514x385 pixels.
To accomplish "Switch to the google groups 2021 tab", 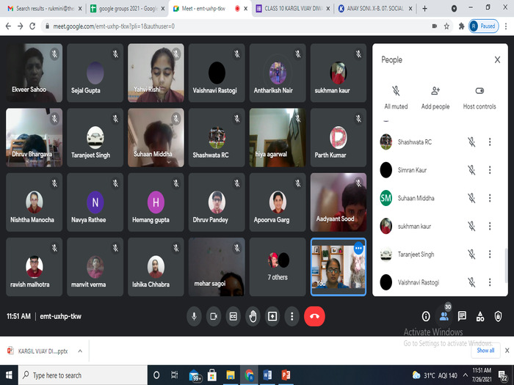I will (128, 9).
